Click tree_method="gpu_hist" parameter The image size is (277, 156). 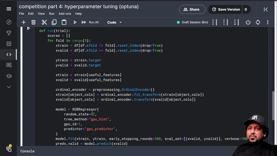(x=87, y=119)
